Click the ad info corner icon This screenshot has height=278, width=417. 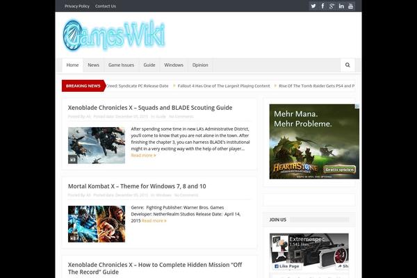[357, 106]
